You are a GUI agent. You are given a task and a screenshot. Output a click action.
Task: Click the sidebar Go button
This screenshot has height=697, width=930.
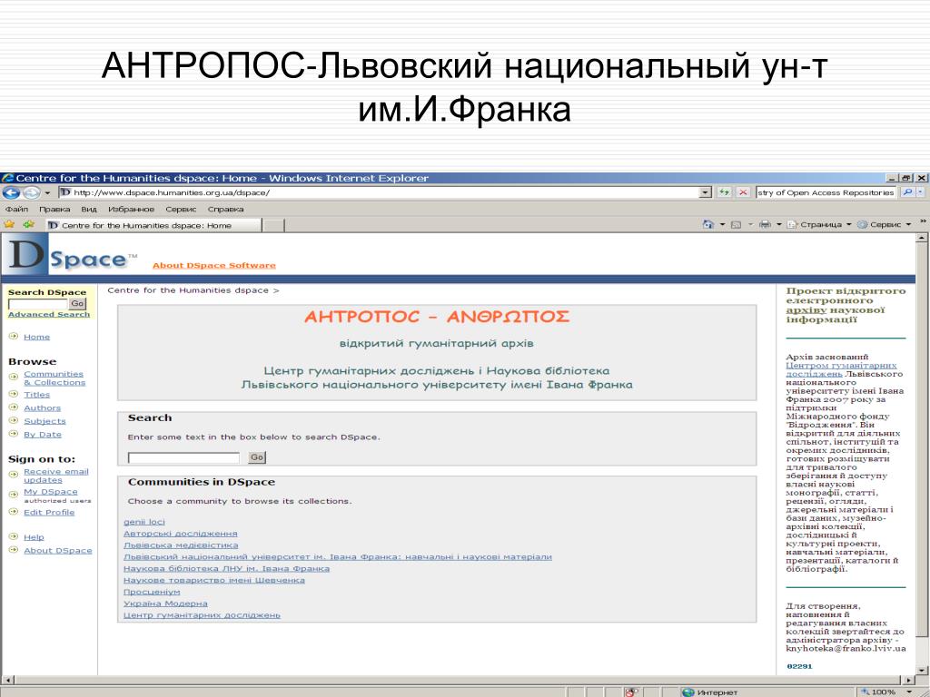click(x=78, y=303)
